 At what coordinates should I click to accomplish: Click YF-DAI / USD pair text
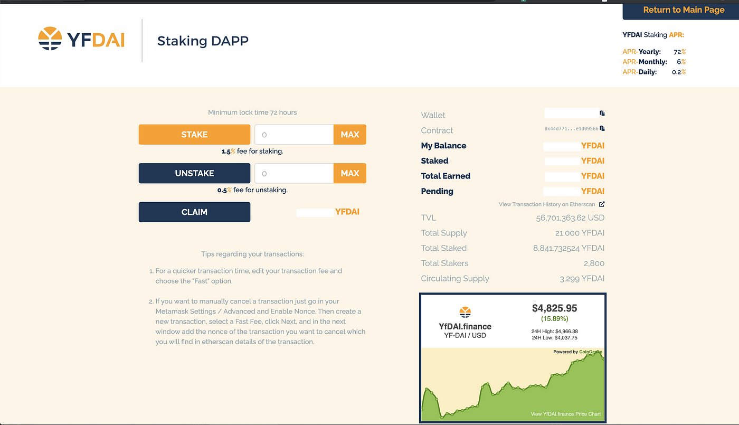[x=465, y=336]
